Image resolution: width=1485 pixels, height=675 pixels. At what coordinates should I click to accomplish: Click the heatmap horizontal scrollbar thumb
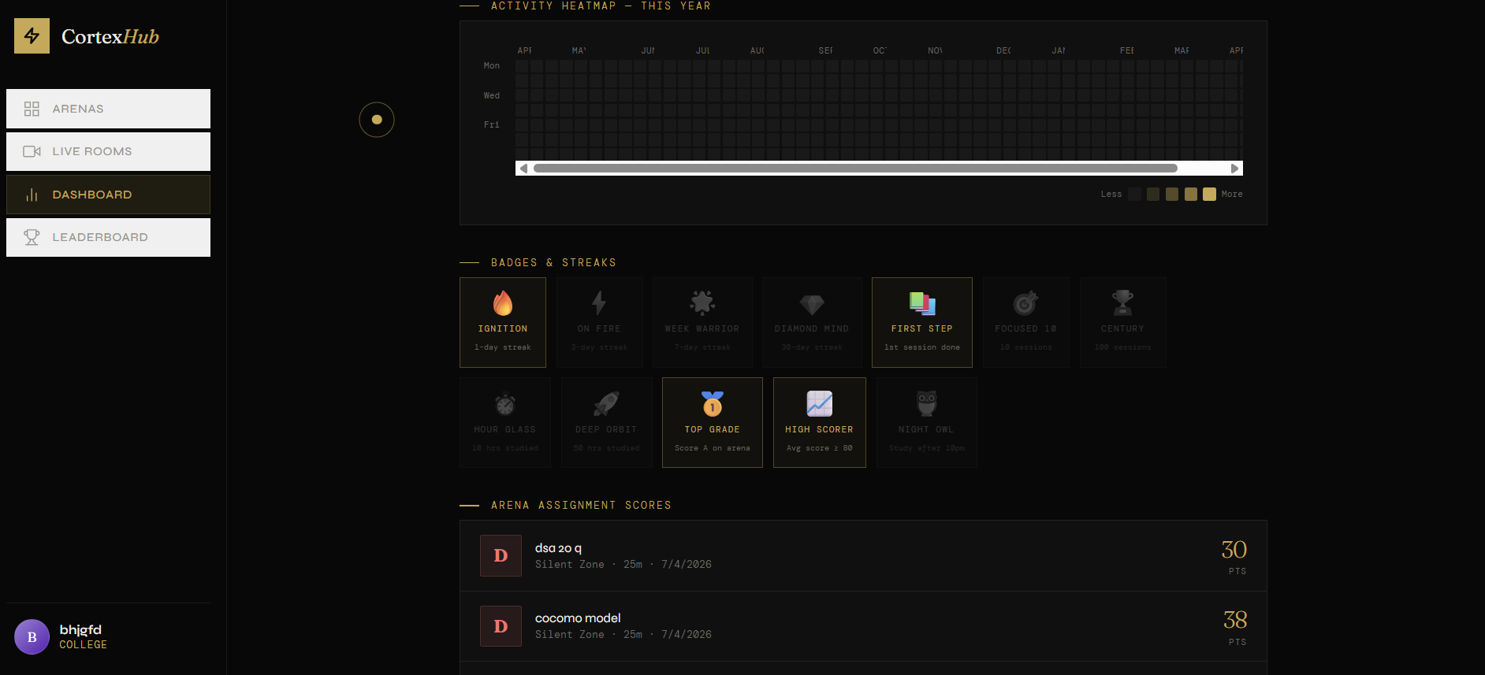[x=855, y=169]
